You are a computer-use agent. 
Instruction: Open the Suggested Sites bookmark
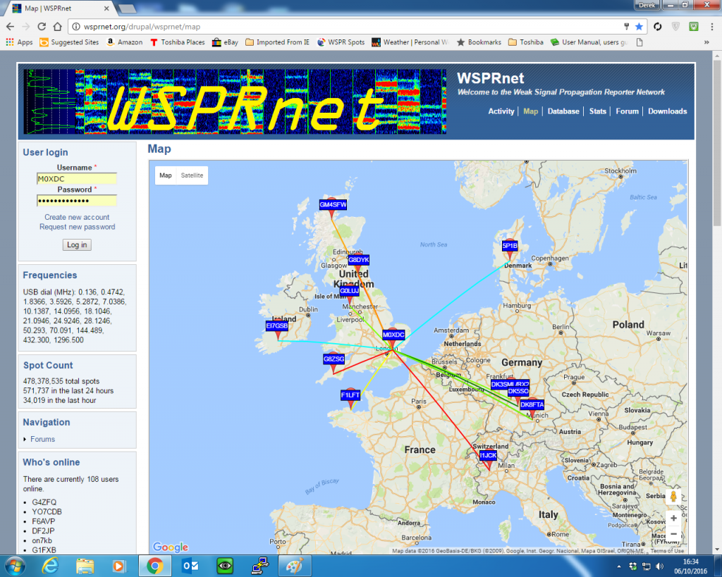69,42
